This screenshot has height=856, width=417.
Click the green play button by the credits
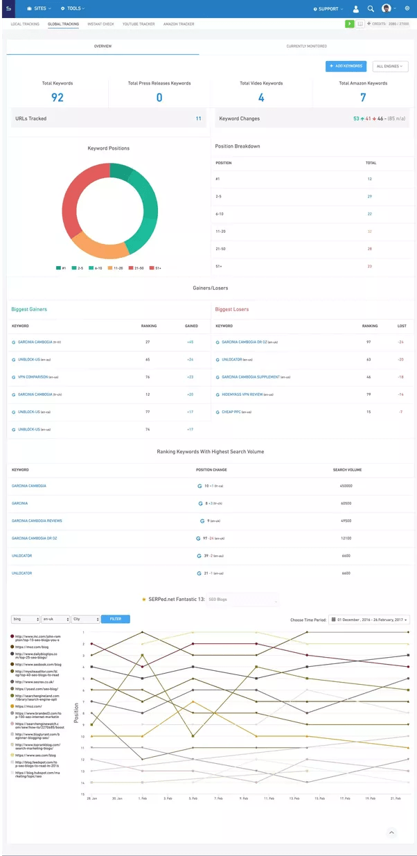pos(350,24)
